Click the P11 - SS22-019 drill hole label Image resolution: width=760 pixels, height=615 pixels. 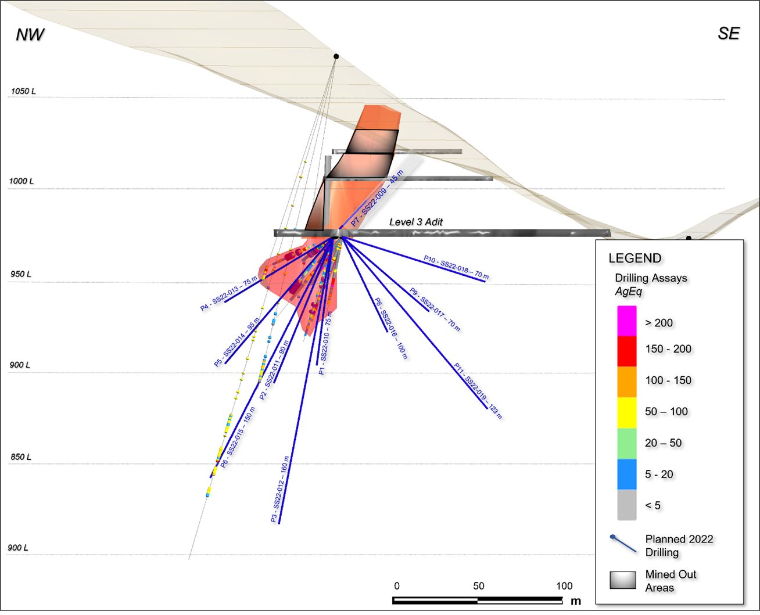(478, 391)
